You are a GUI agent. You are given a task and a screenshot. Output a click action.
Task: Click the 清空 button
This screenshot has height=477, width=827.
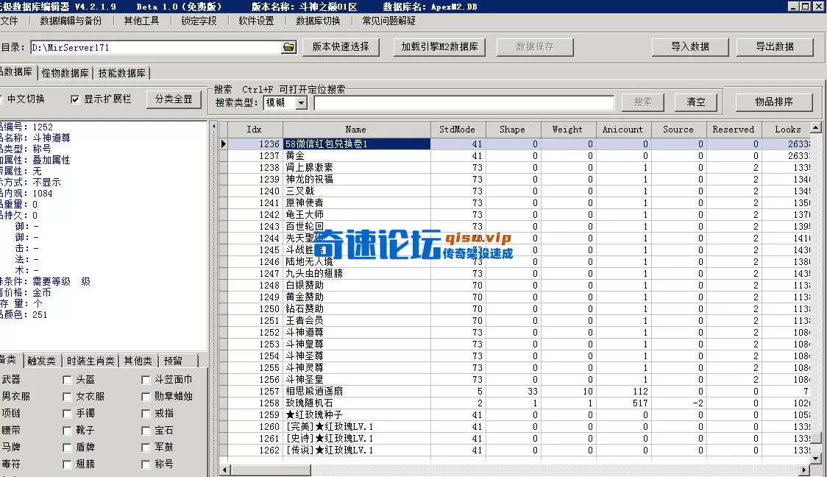696,102
